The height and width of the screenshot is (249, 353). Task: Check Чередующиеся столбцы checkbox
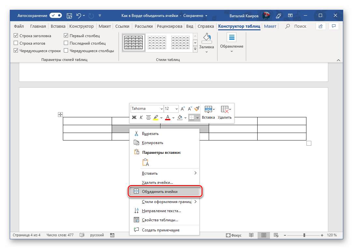tap(66, 51)
